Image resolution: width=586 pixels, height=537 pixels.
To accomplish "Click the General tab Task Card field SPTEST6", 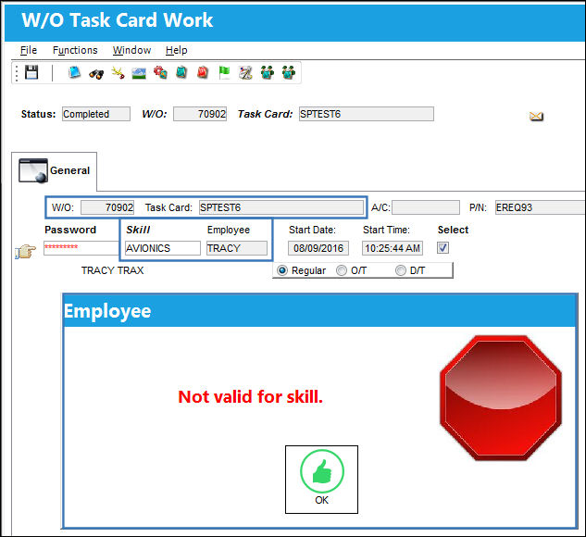I will (281, 207).
